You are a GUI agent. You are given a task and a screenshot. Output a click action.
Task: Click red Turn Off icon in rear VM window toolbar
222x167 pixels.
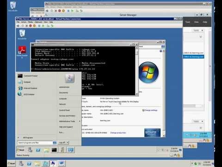(x=59, y=11)
